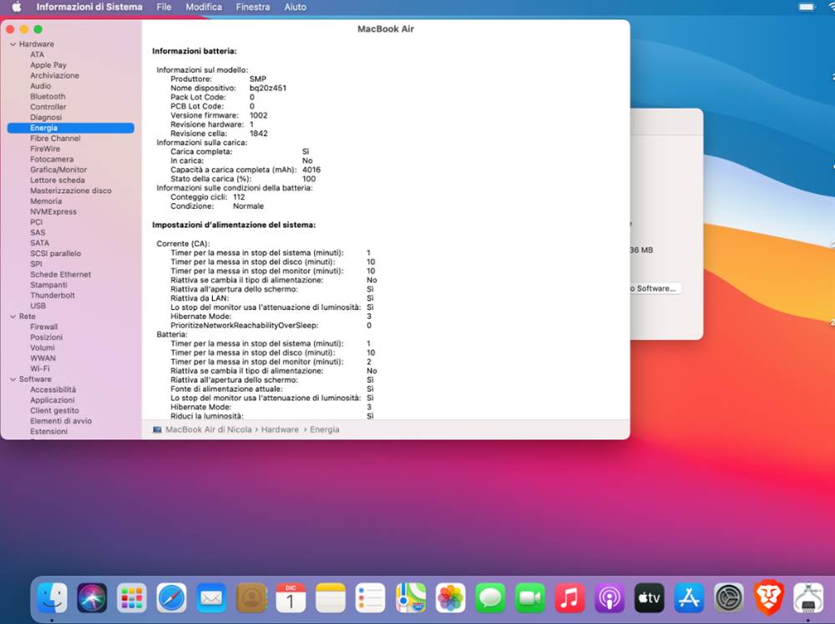
Task: Open the Mail app in Dock
Action: (x=211, y=597)
